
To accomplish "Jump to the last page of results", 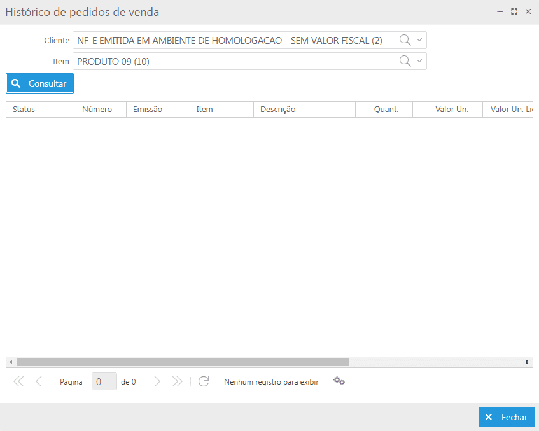I will click(x=178, y=381).
